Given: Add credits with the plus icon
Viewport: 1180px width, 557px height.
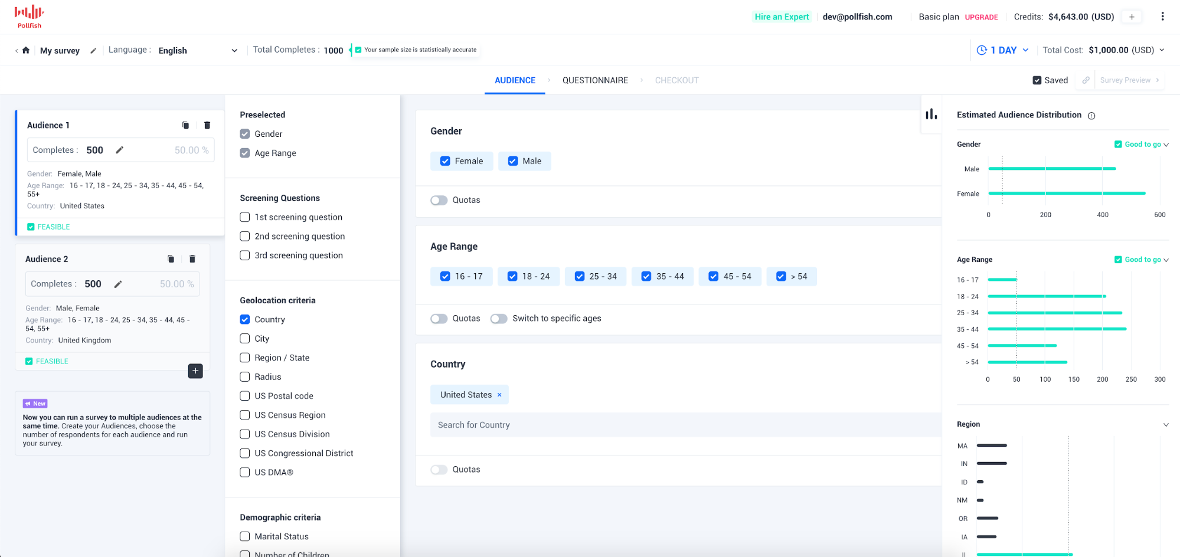Looking at the screenshot, I should tap(1132, 17).
